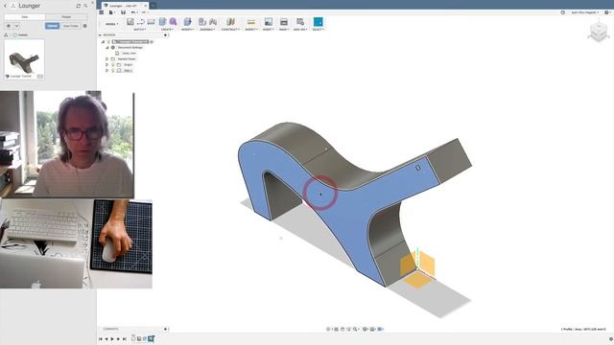The width and height of the screenshot is (614, 345).
Task: Click the blue Select tool icon
Action: 319,22
